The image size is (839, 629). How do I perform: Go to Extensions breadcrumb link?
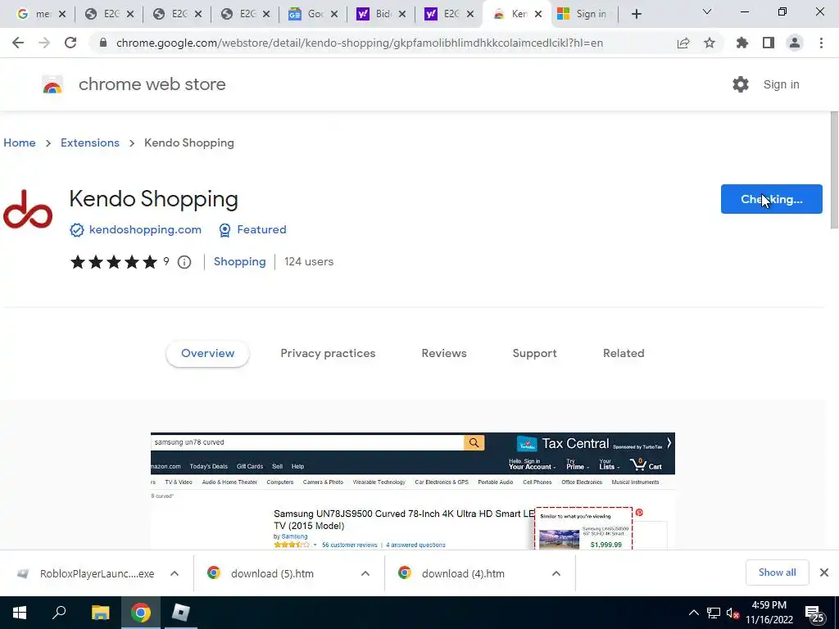[x=90, y=143]
